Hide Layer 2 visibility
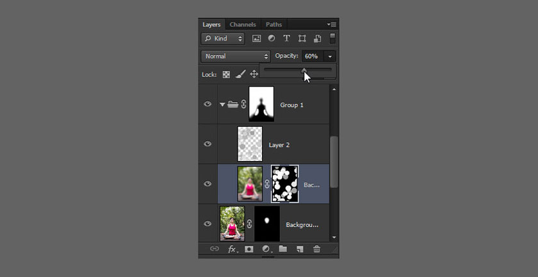 click(208, 144)
